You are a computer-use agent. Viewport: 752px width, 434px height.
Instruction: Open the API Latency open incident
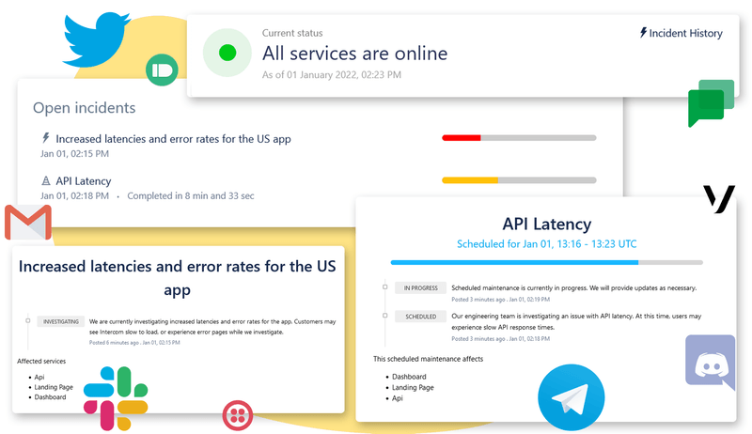84,181
